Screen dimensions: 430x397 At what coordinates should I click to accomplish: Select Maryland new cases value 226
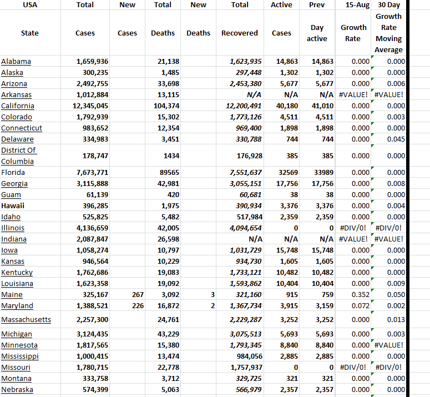point(127,306)
